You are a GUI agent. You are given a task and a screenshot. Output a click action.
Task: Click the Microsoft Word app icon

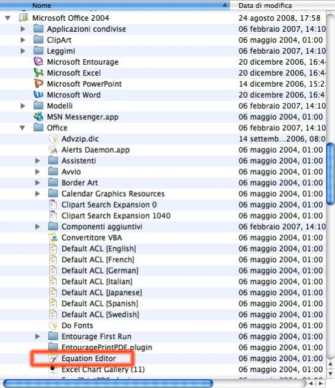pyautogui.click(x=39, y=95)
